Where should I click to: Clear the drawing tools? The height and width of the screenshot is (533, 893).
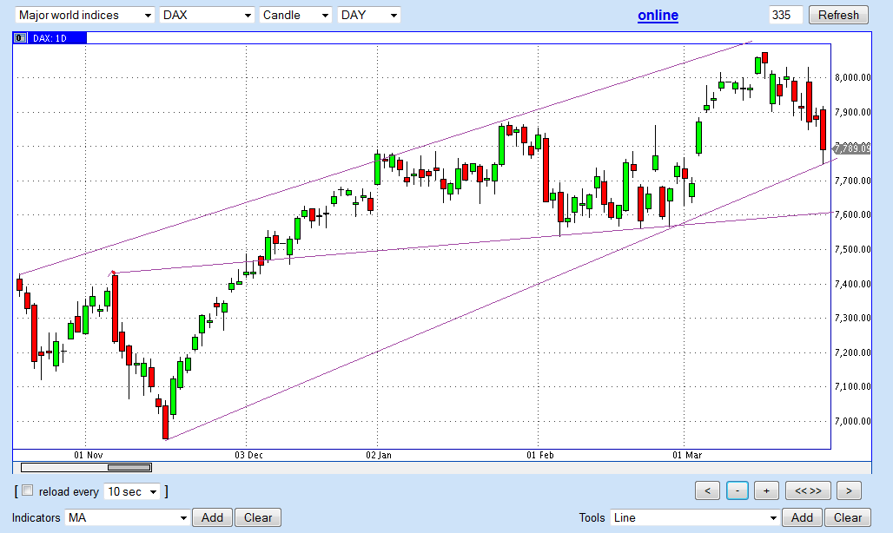pyautogui.click(x=848, y=517)
